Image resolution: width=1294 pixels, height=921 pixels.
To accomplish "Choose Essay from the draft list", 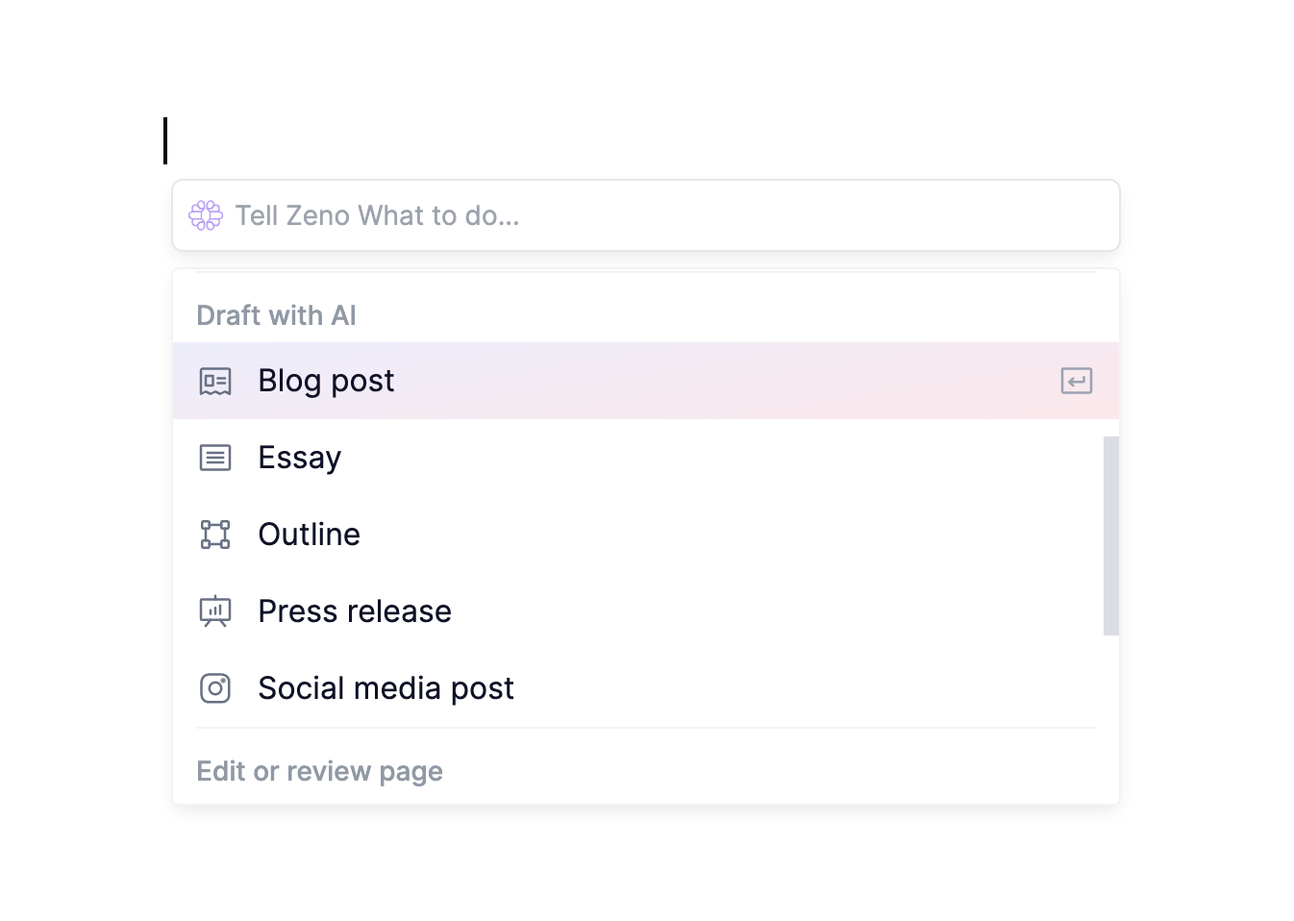I will point(300,458).
